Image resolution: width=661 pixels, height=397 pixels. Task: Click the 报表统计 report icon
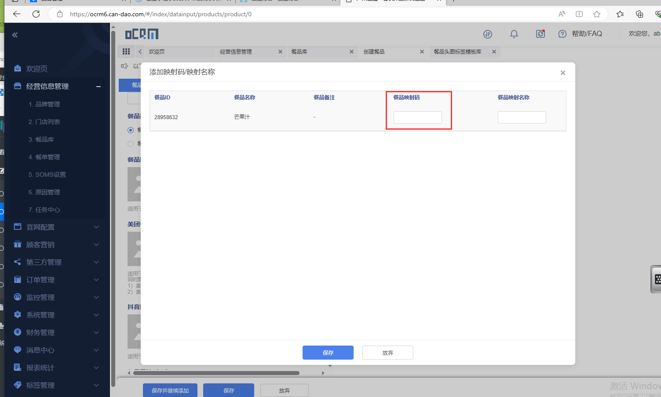[x=18, y=368]
